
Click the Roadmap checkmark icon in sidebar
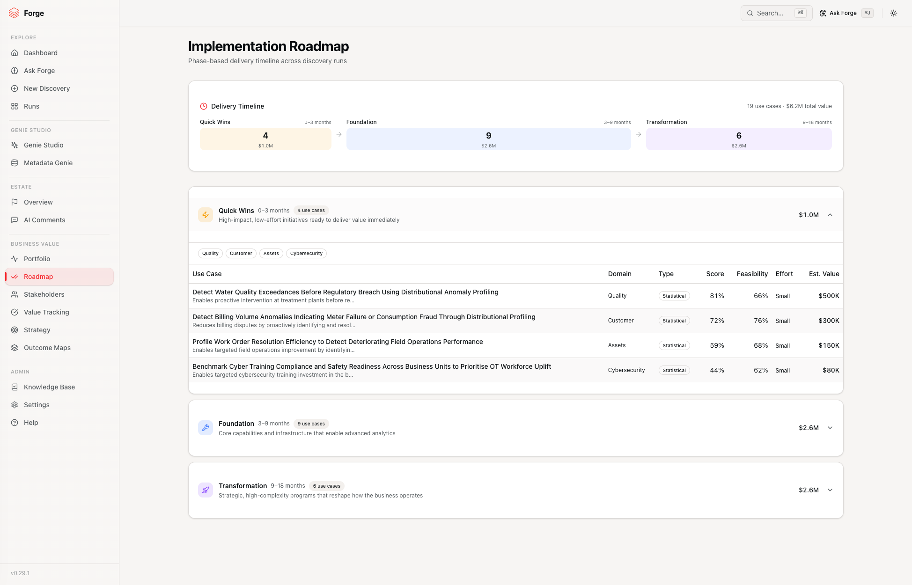pos(15,277)
